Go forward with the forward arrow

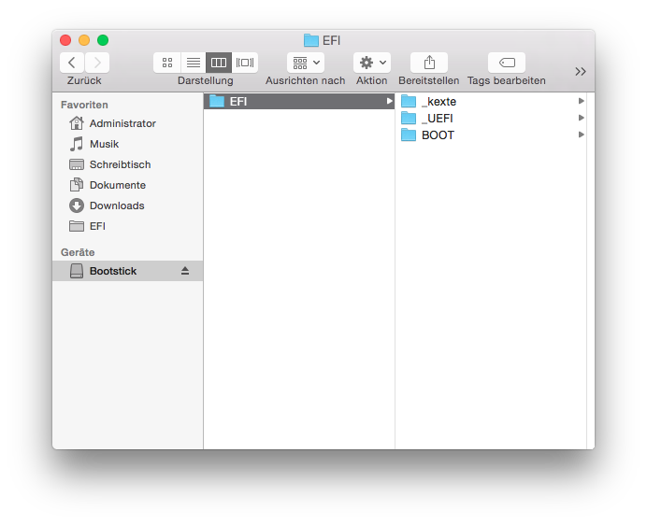(97, 63)
